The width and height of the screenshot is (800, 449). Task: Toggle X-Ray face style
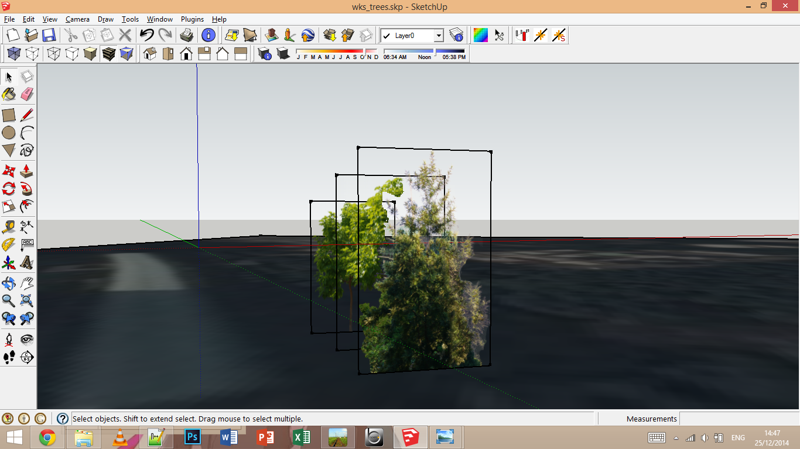(x=13, y=54)
